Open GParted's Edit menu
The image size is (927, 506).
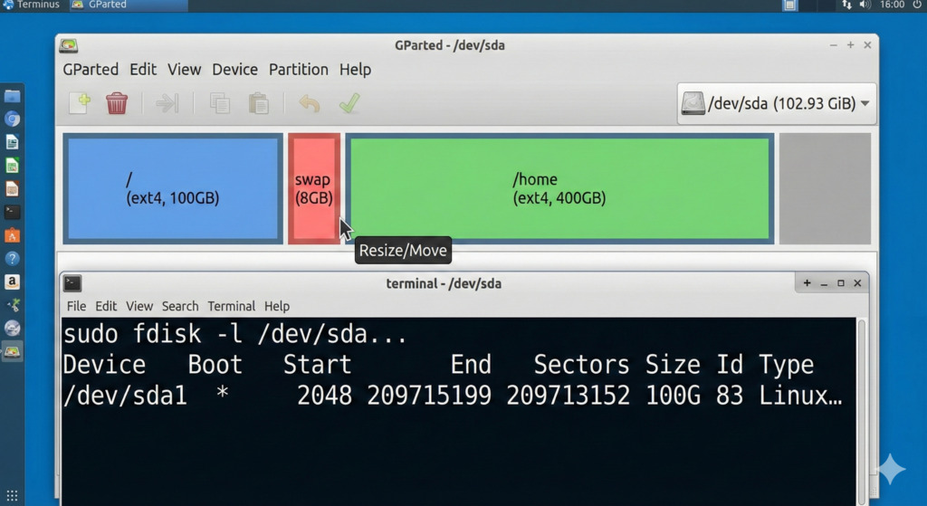click(143, 70)
